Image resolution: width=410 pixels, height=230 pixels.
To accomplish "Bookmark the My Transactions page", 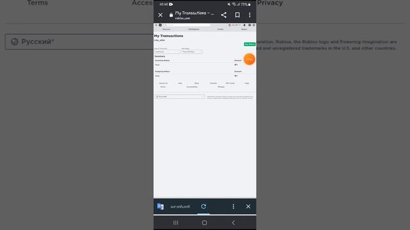I will [x=237, y=15].
